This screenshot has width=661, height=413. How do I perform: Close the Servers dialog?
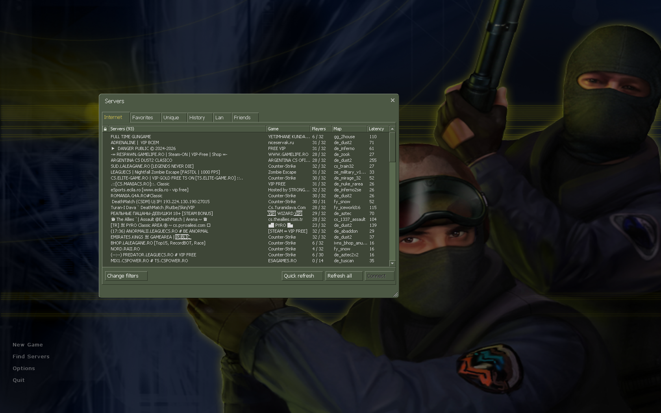[x=393, y=100]
